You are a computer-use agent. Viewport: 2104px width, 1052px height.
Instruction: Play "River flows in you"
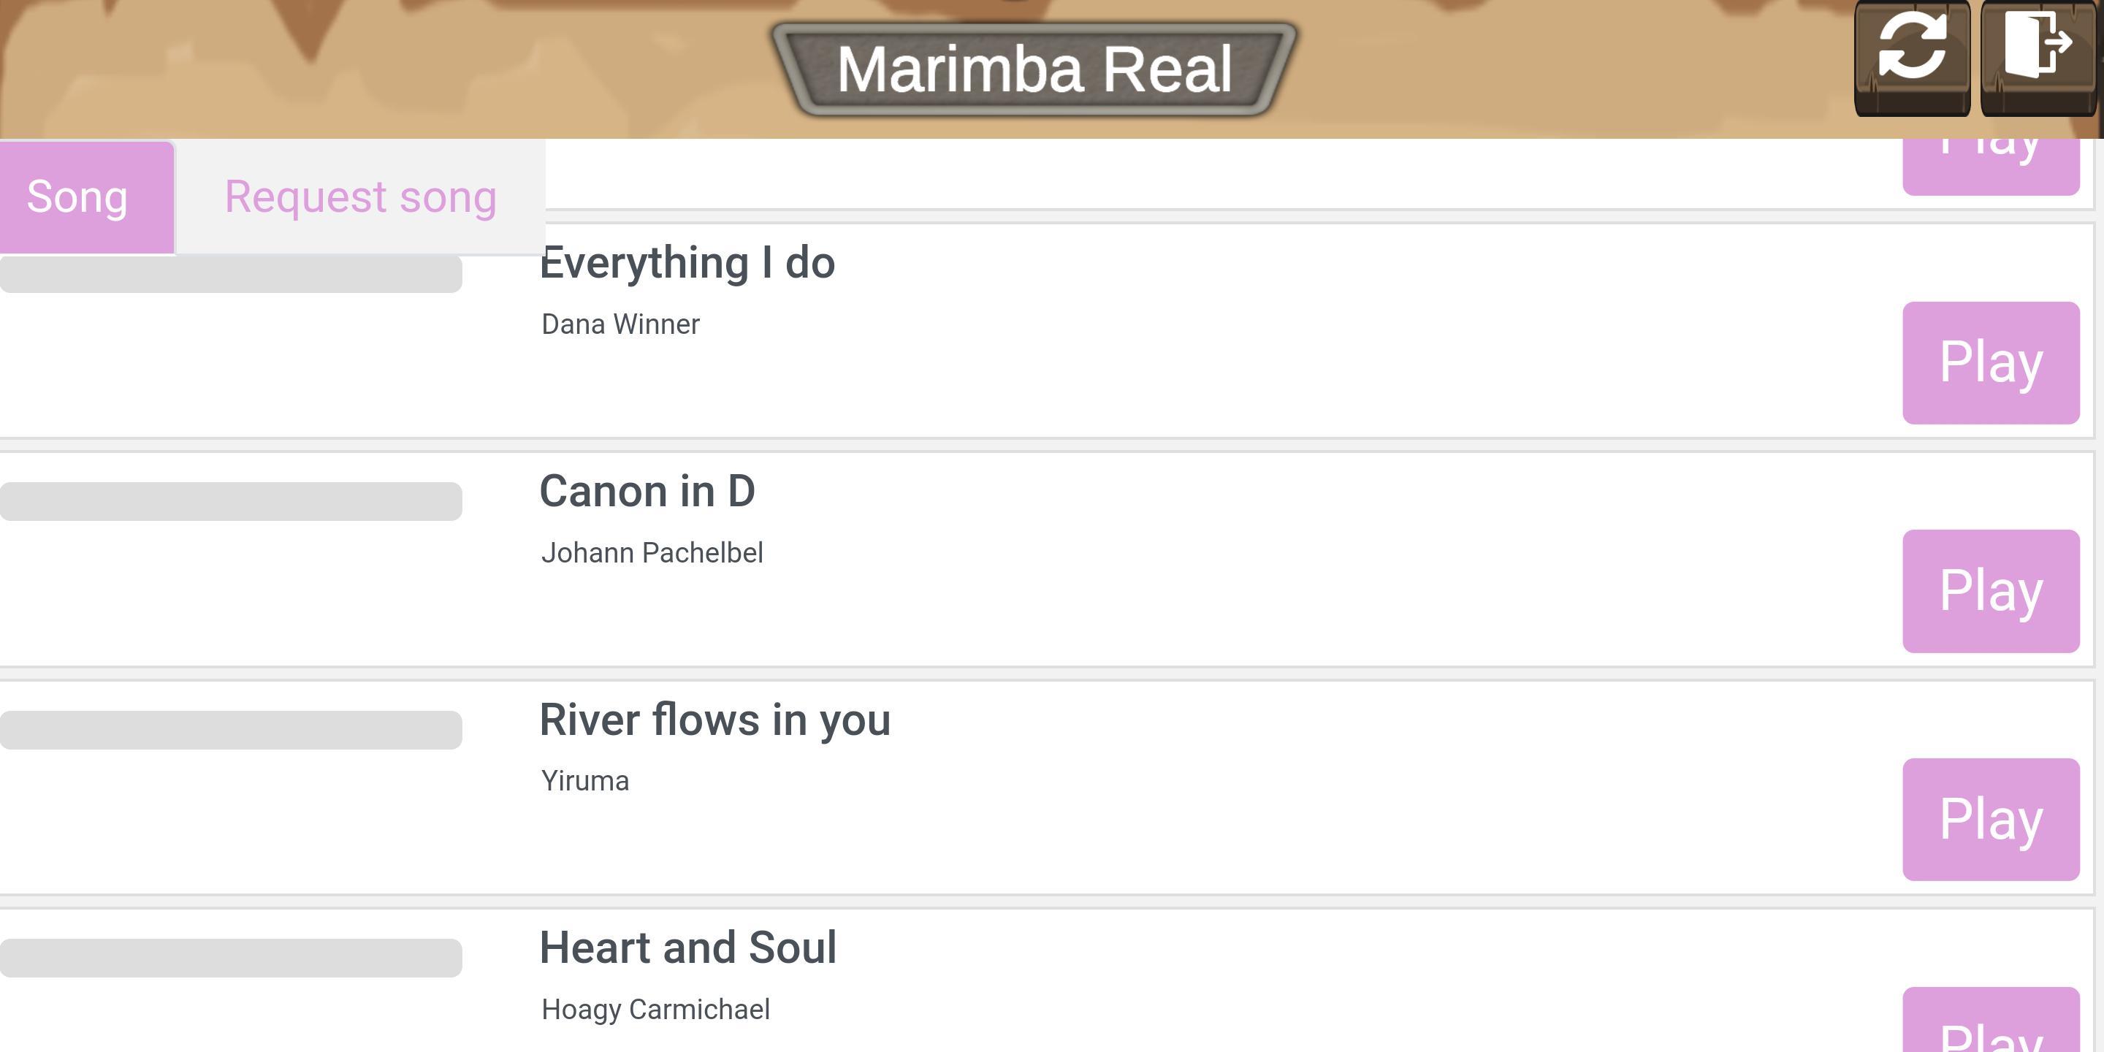click(x=1991, y=820)
